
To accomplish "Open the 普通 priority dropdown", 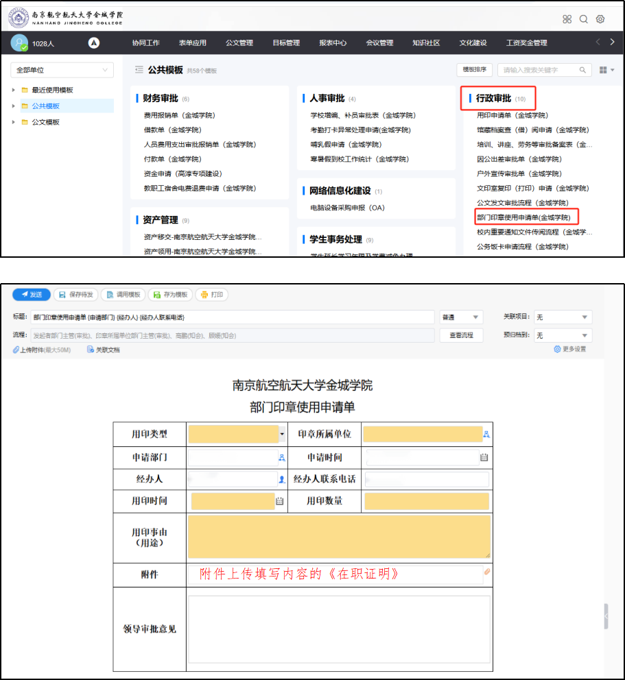I will [461, 317].
